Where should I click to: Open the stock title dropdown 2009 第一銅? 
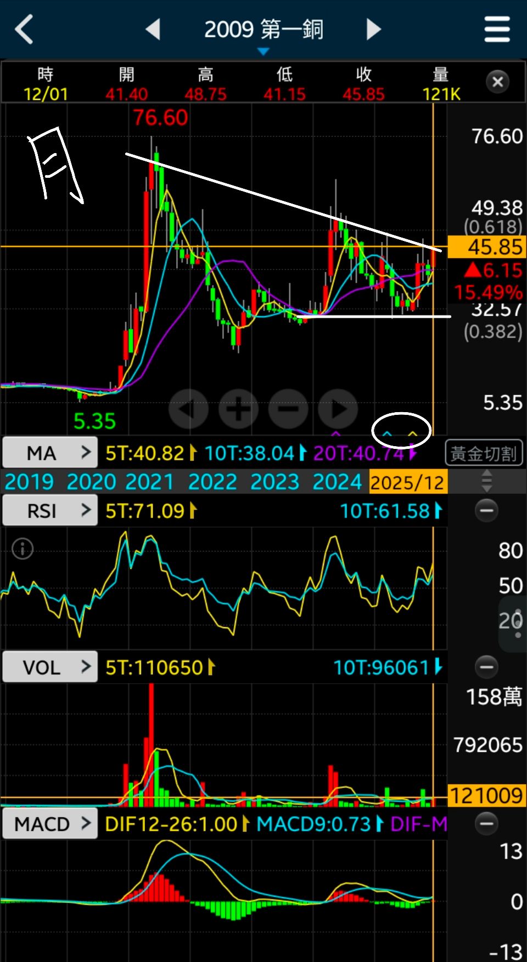[263, 30]
